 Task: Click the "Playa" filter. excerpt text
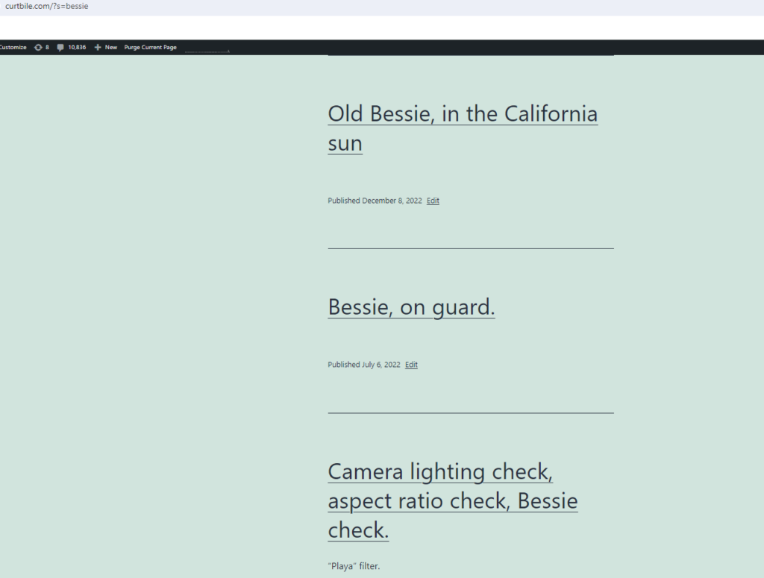(354, 566)
